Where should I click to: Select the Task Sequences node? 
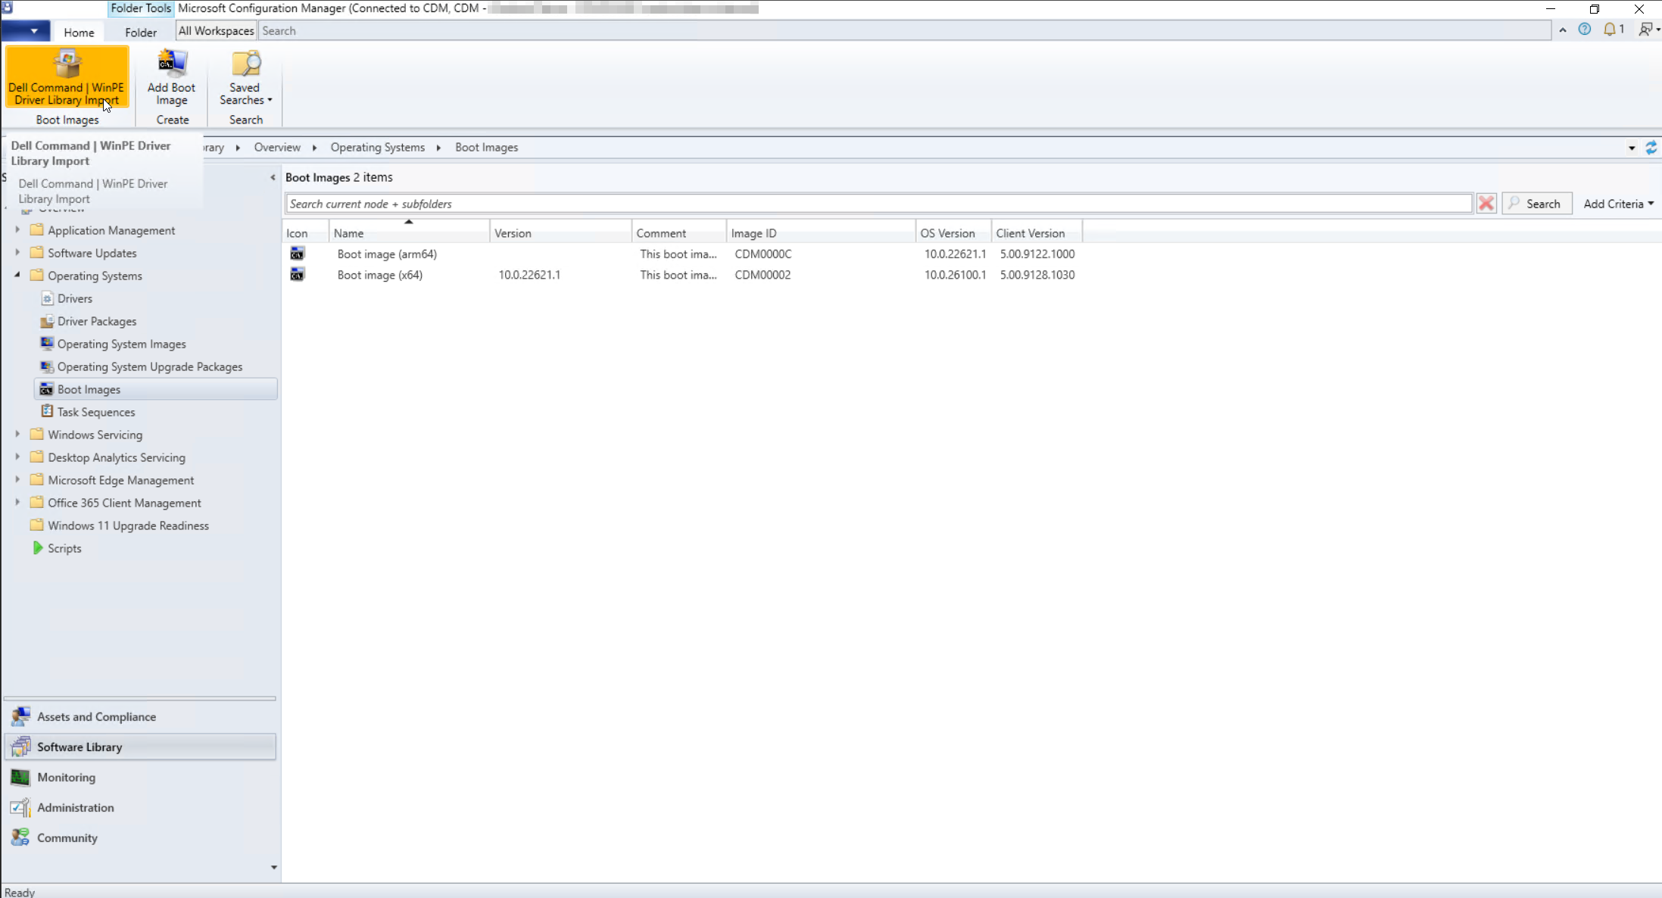(95, 411)
